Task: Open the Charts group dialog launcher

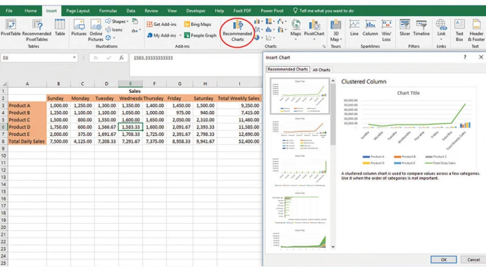Action: point(324,46)
